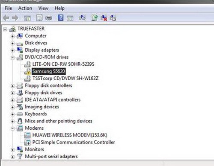This screenshot has width=214, height=166.
Task: Click the Multi-port serial adapters icon
Action: (20, 157)
